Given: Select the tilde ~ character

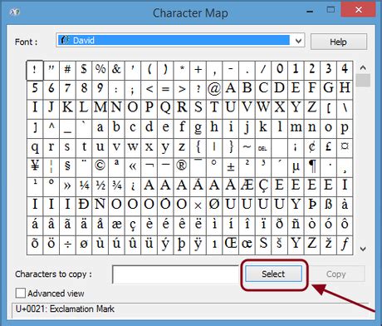Looking at the screenshot, I should (x=247, y=148).
